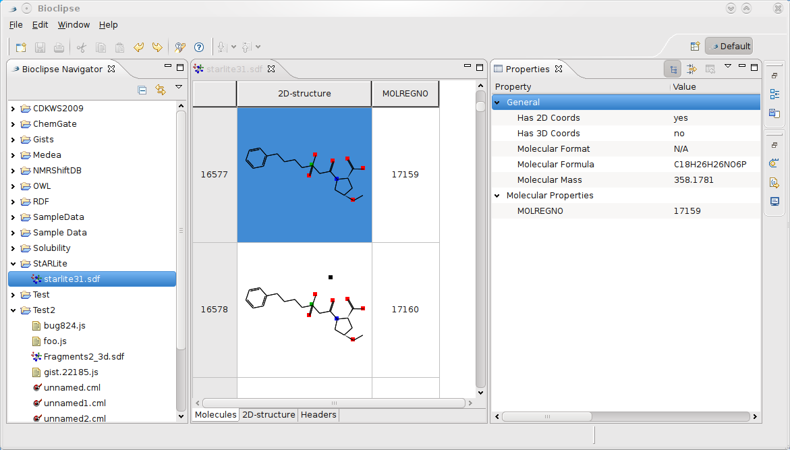Toggle Show Advanced Properties button
Viewport: 790px width, 450px height.
coord(692,69)
